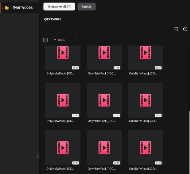Screen dimensions: 190x174
Task: Sort by the Nama column label
Action: pyautogui.click(x=61, y=40)
